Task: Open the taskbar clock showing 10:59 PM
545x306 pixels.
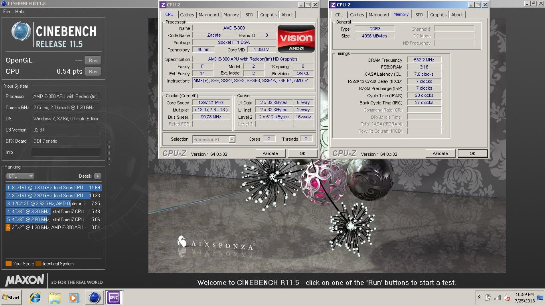Action: coord(524,298)
